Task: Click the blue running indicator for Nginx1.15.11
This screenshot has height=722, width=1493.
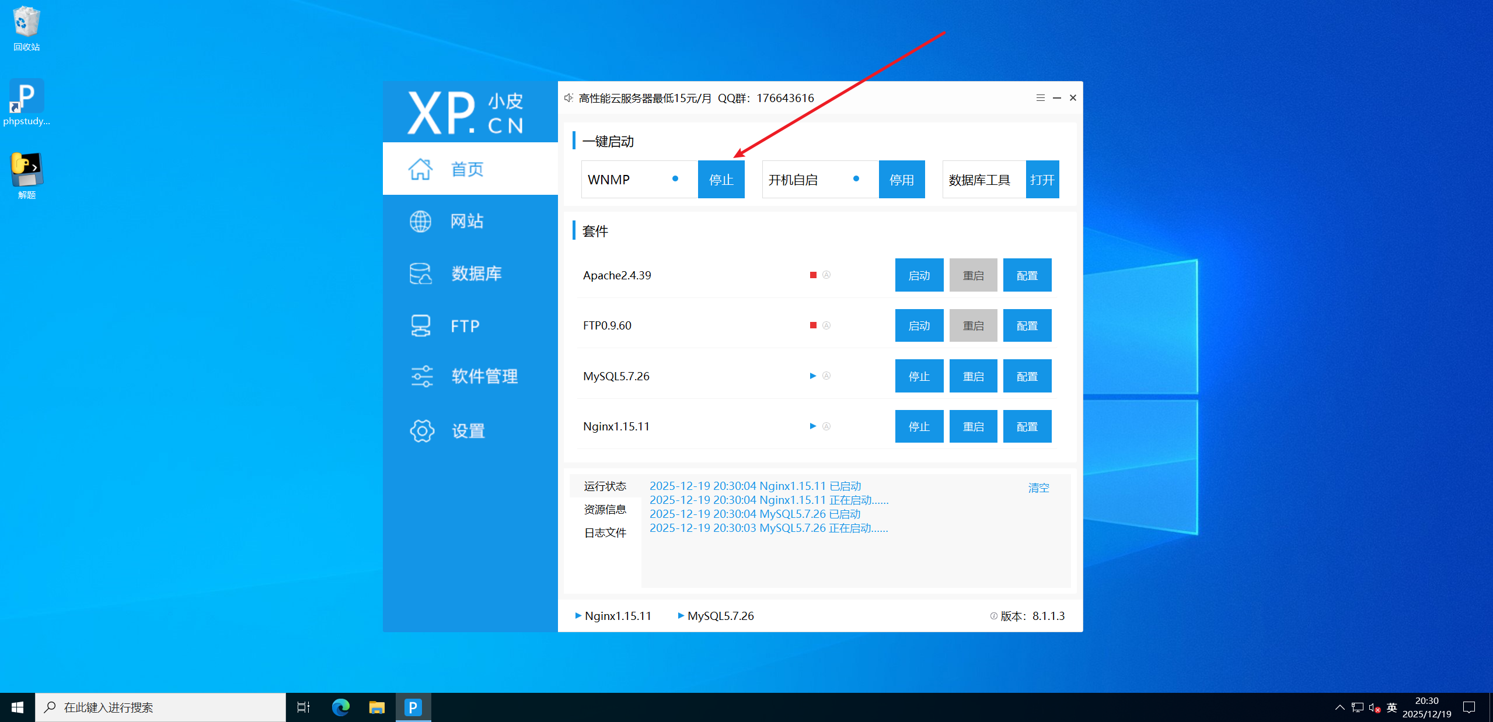Action: (813, 426)
